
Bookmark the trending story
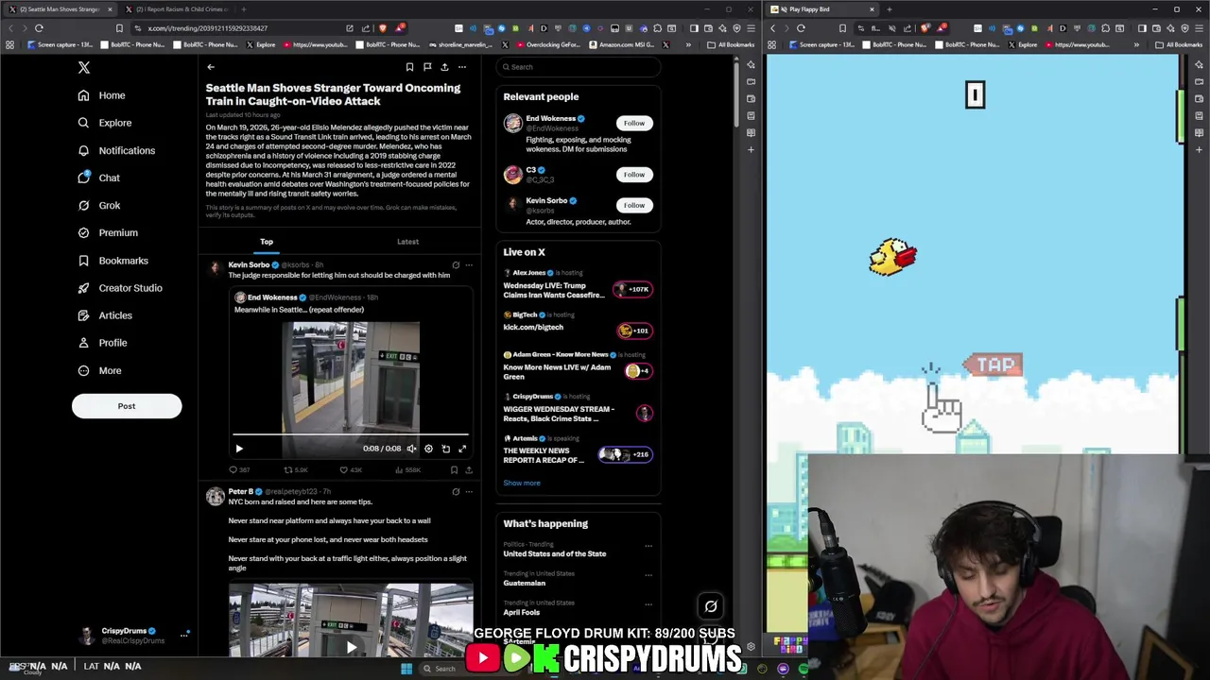(x=409, y=67)
